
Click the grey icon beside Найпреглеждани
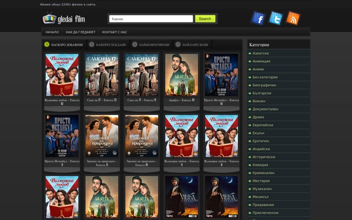point(91,45)
